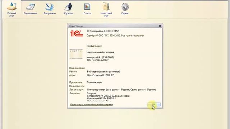
Task: Click the Управляемая бухгалтерия configuration name
Action: [100, 52]
